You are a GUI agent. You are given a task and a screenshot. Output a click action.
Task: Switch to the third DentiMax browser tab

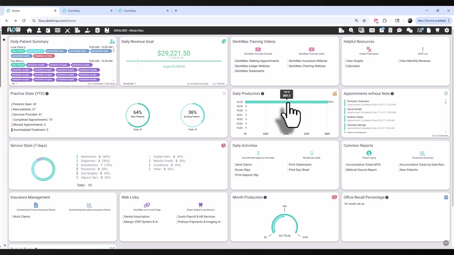pos(143,11)
